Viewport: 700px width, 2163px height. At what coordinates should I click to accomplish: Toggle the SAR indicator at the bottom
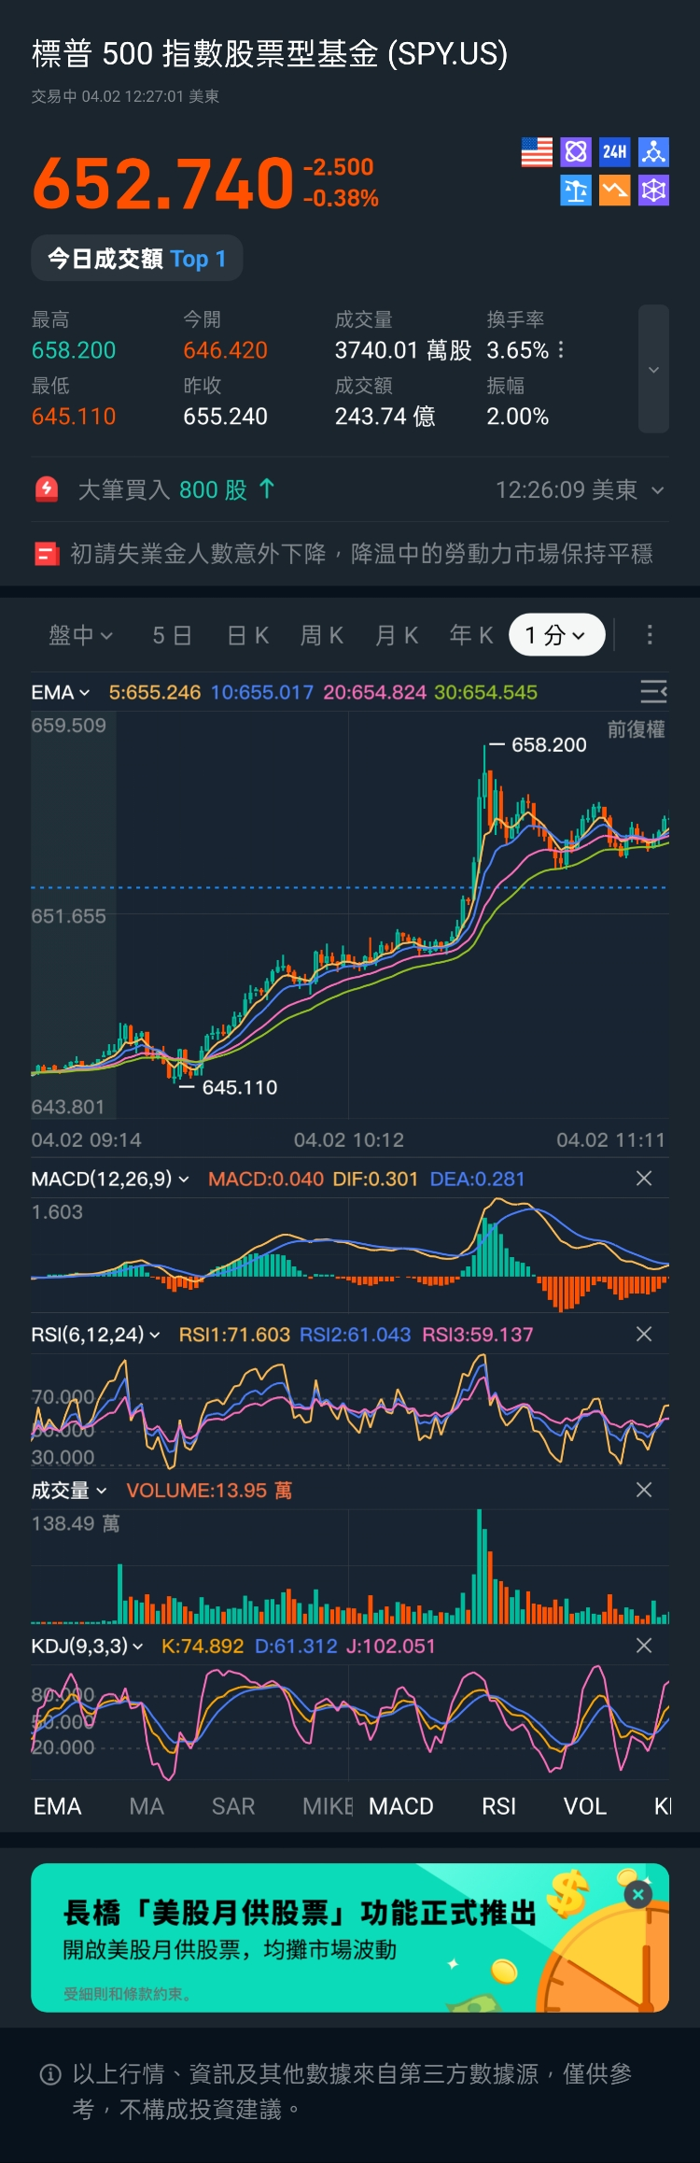(233, 1806)
